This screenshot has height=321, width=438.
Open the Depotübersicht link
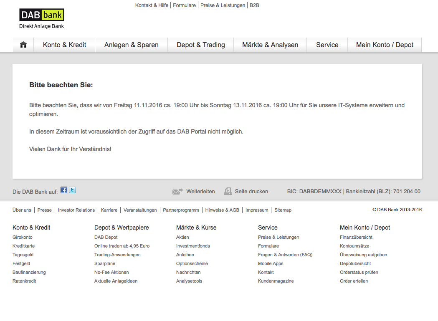coord(355,263)
